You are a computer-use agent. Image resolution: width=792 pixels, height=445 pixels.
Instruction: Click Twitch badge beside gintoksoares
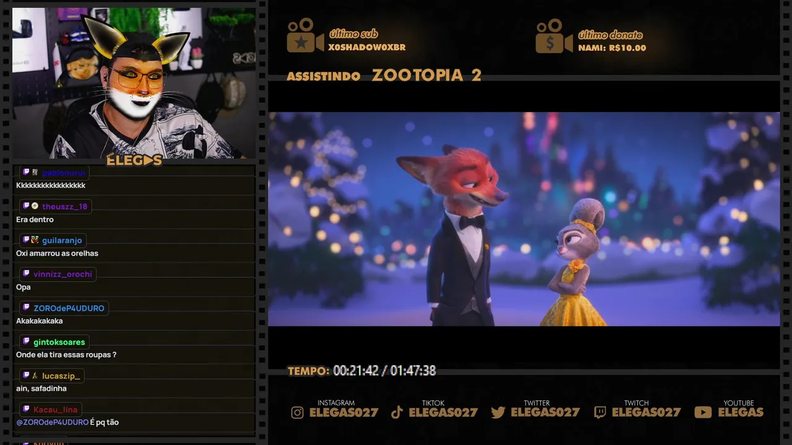point(26,342)
